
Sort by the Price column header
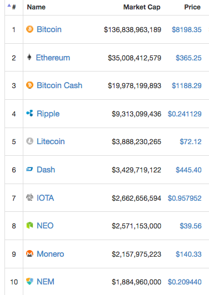click(x=192, y=7)
